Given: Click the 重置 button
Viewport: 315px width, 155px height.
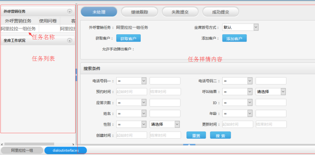Looking at the screenshot, I should pyautogui.click(x=196, y=135).
